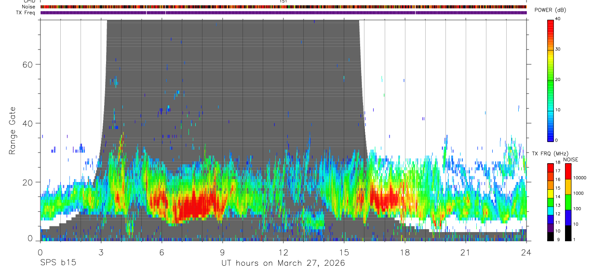Click the Range Gate y-axis label

(x=12, y=130)
